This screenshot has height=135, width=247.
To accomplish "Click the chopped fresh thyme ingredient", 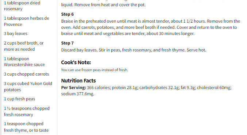I will pos(26,127).
